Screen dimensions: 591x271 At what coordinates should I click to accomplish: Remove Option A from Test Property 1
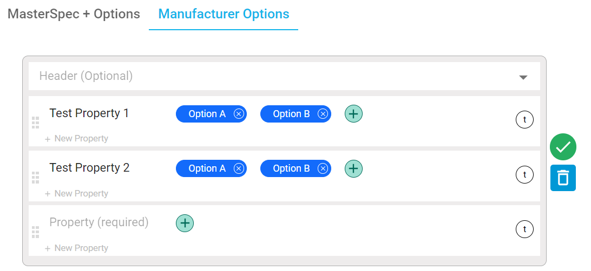(239, 114)
